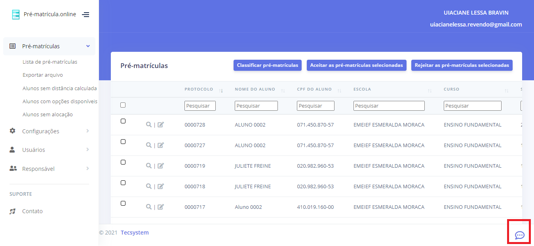
Task: Open the chat support bubble icon
Action: click(519, 235)
